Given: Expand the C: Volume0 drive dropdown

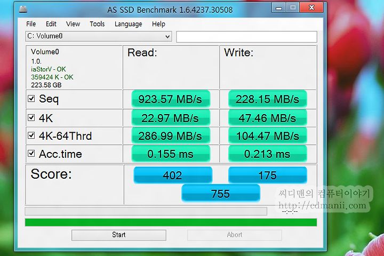Looking at the screenshot, I should pos(99,36).
